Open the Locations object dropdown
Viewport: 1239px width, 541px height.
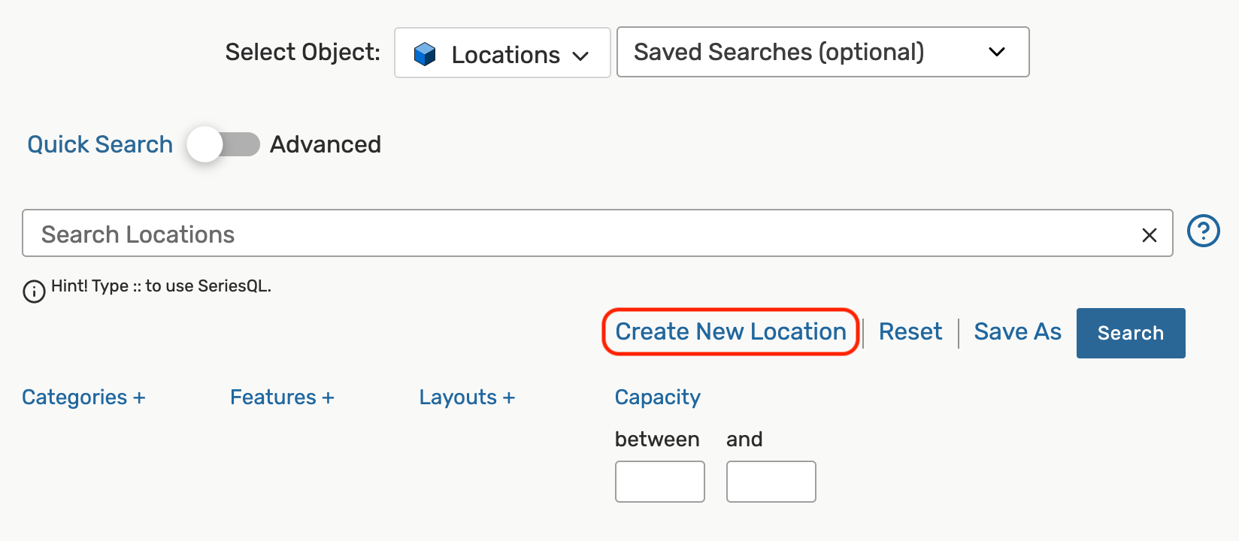click(x=502, y=53)
